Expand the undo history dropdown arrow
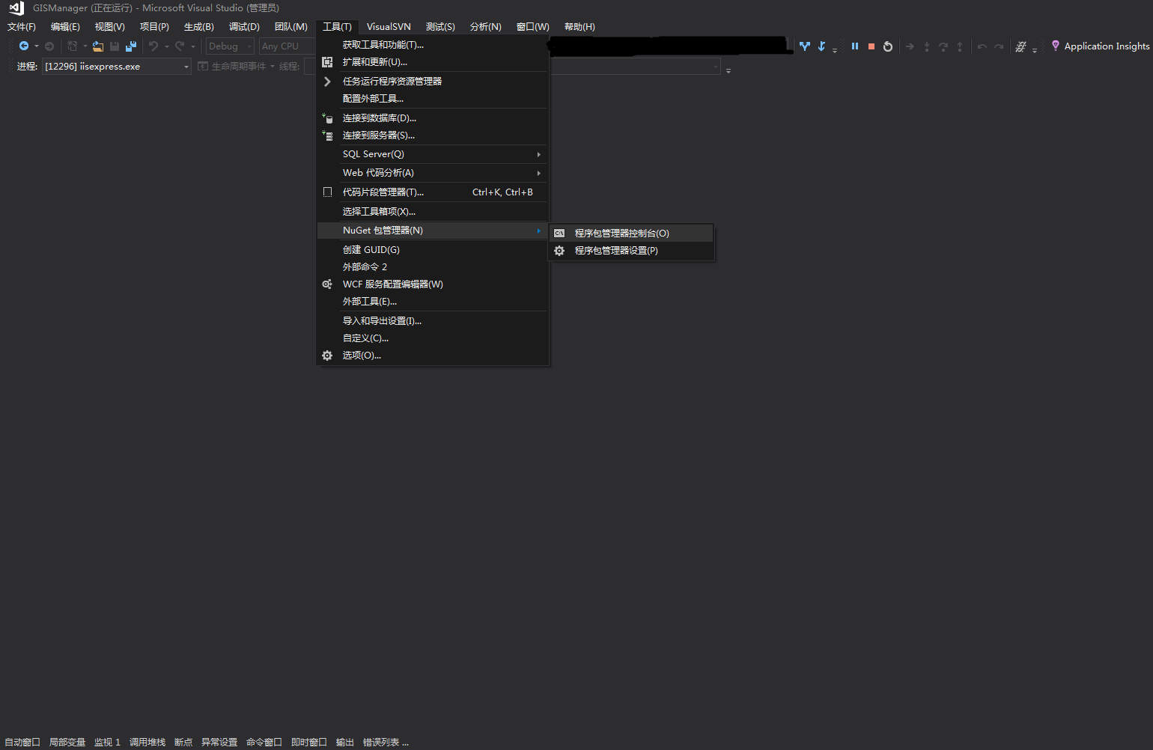 click(x=166, y=46)
